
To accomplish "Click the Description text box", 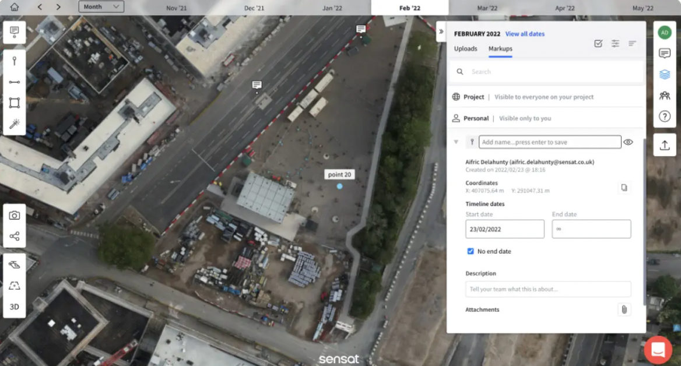I will coord(548,289).
